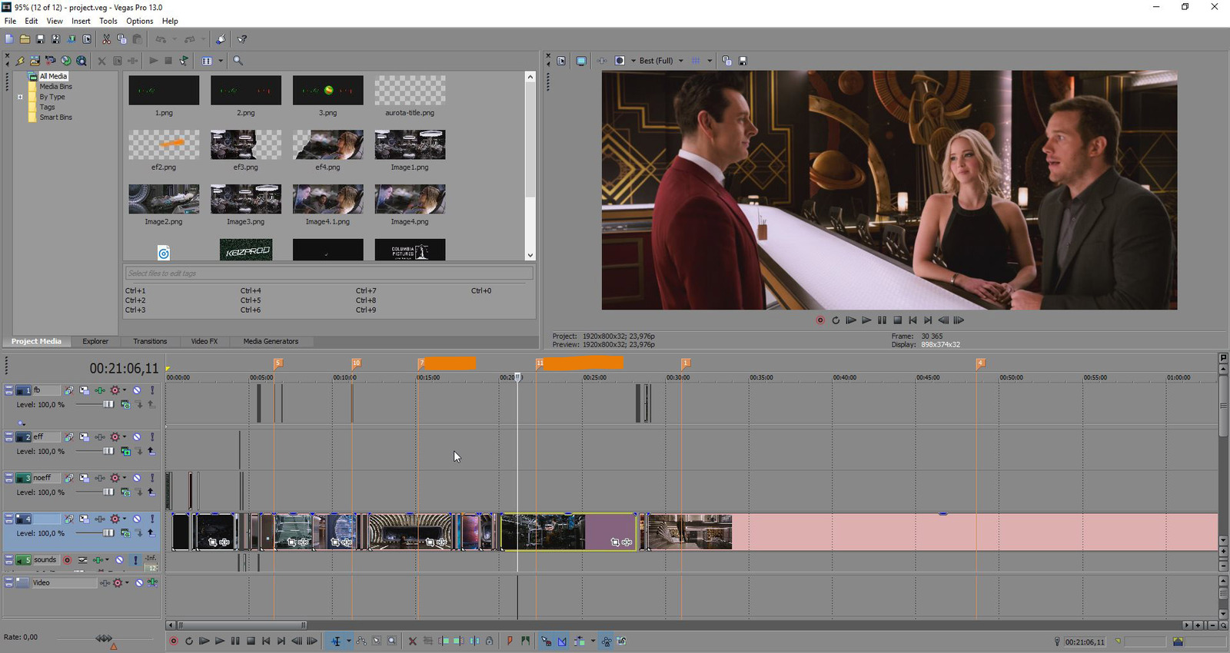Solo the sounds audio track
Image resolution: width=1230 pixels, height=653 pixels.
pyautogui.click(x=135, y=560)
